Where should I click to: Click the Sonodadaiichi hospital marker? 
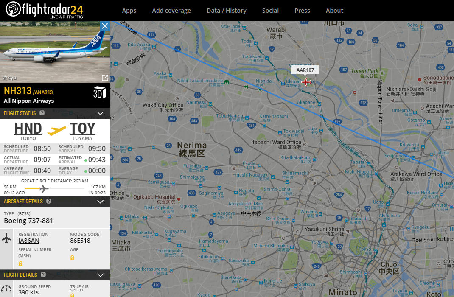click(420, 80)
